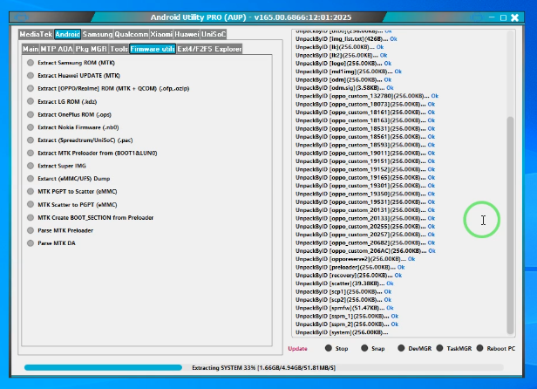Click the Stop button
Viewport: 537px width, 389px height.
pos(336,349)
